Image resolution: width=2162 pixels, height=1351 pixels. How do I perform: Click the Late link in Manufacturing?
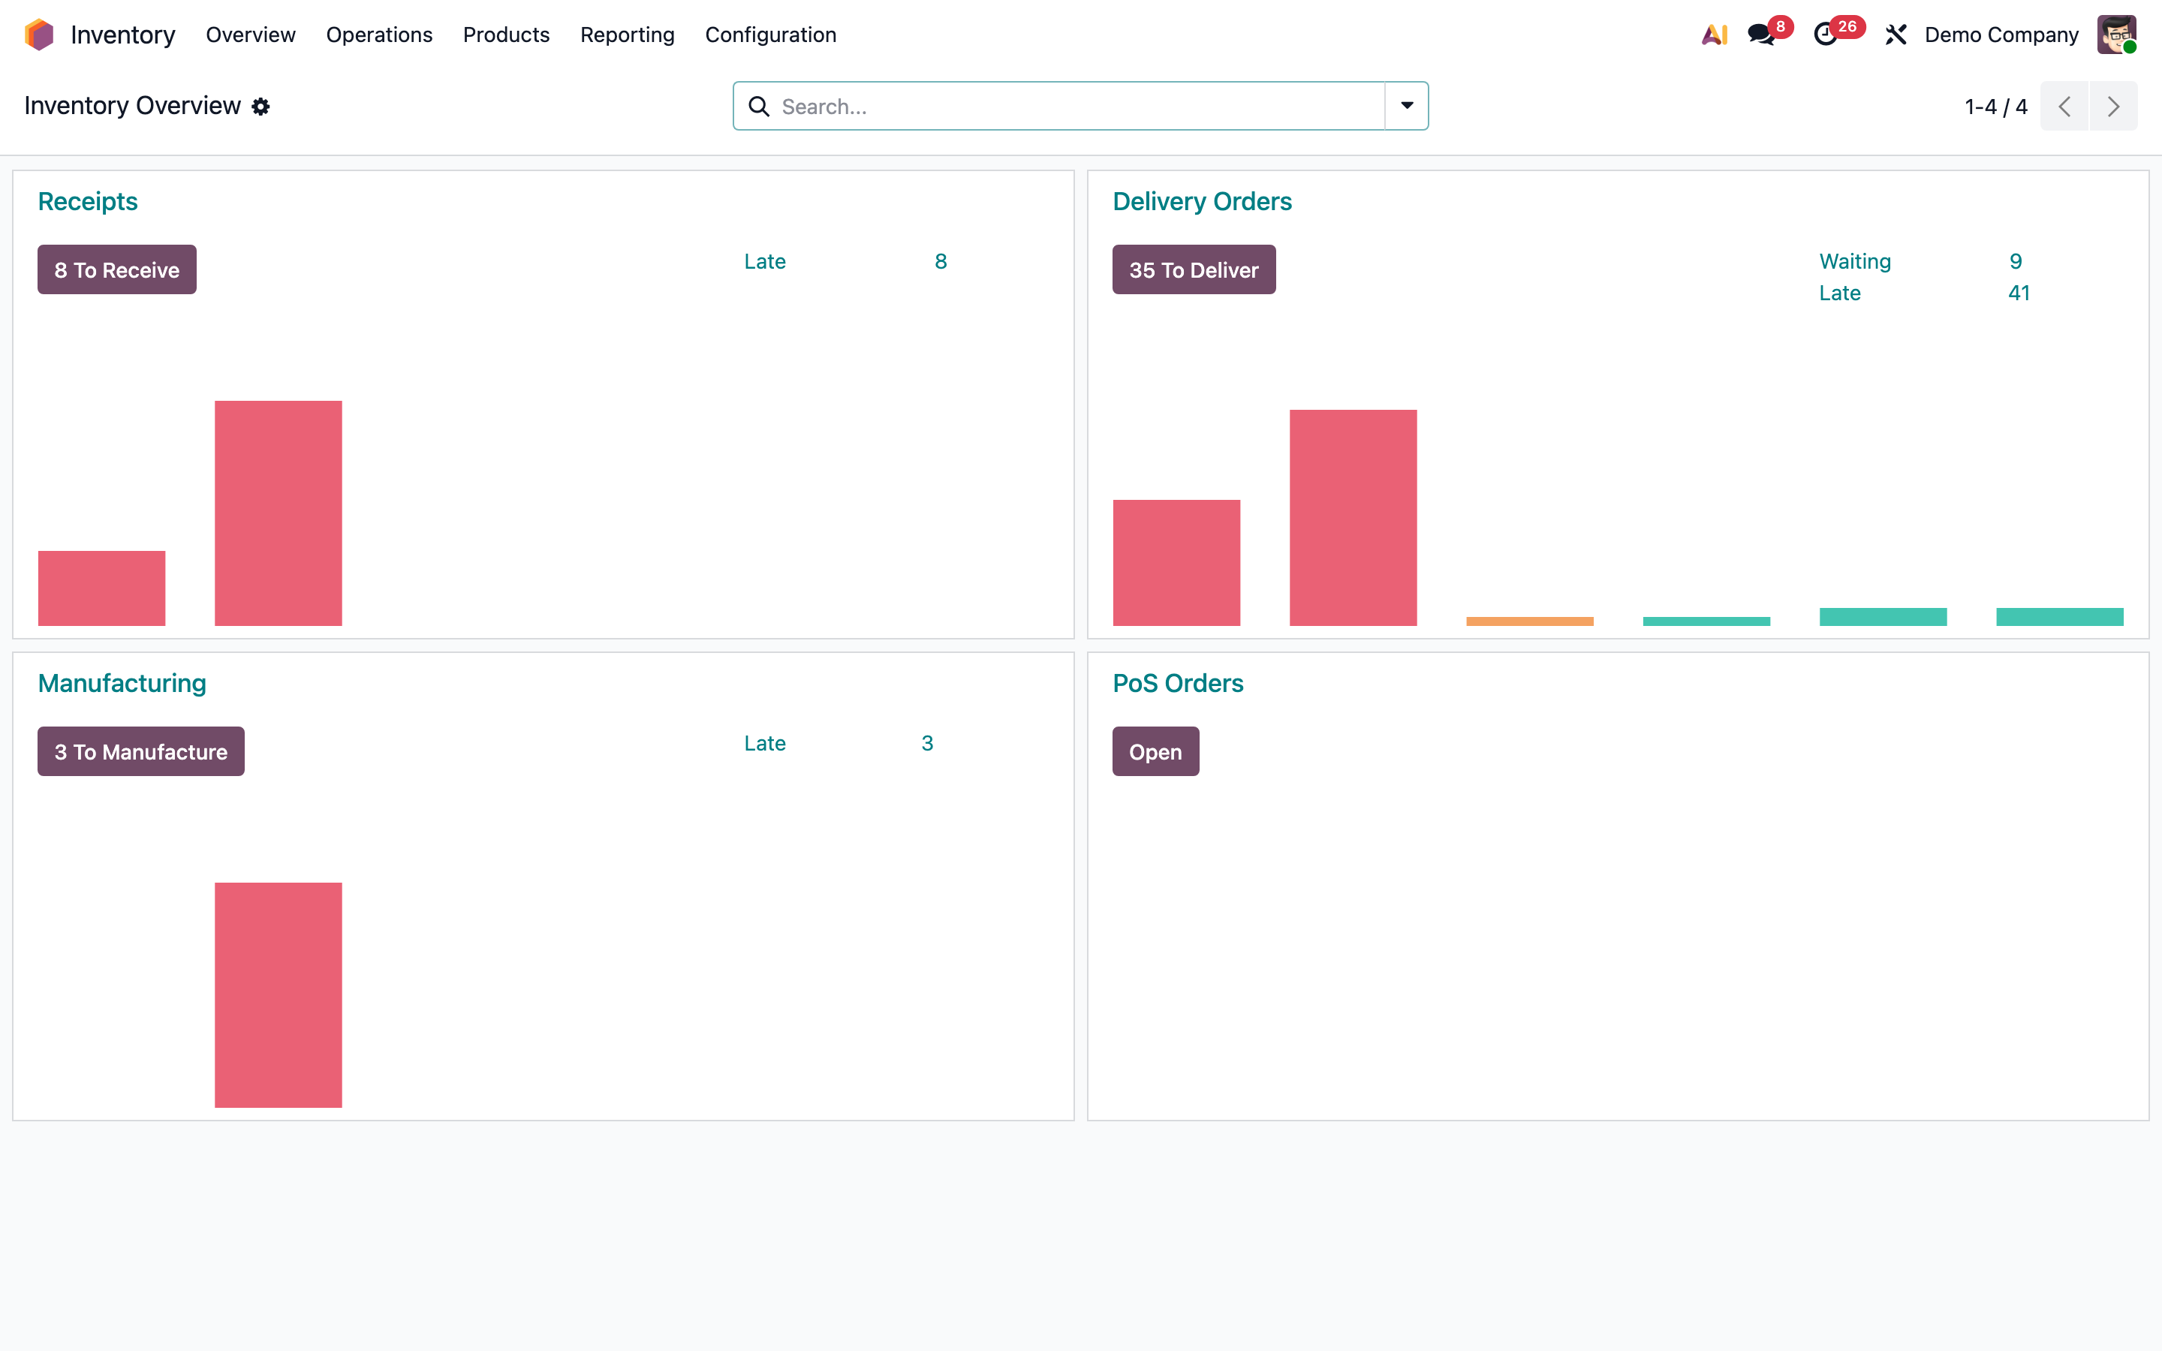(x=765, y=742)
